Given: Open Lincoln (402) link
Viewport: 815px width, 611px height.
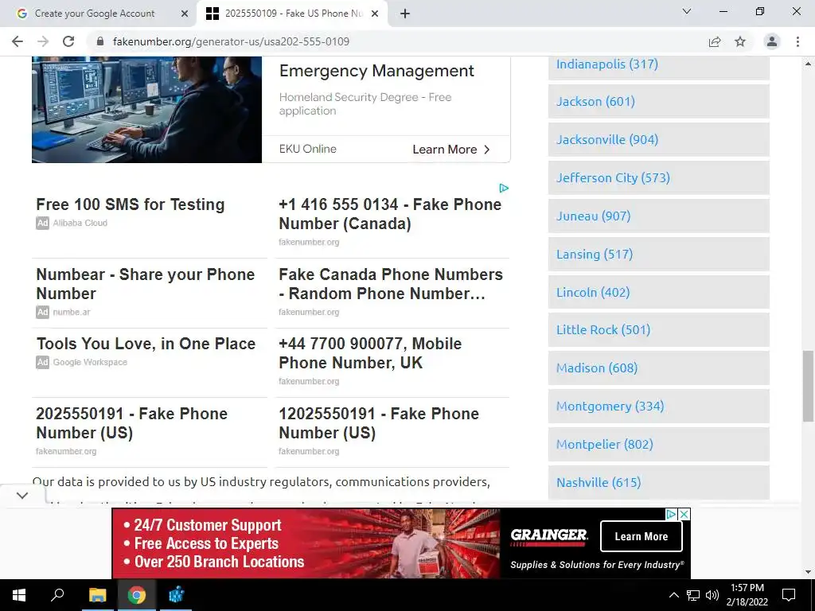Looking at the screenshot, I should tap(593, 292).
